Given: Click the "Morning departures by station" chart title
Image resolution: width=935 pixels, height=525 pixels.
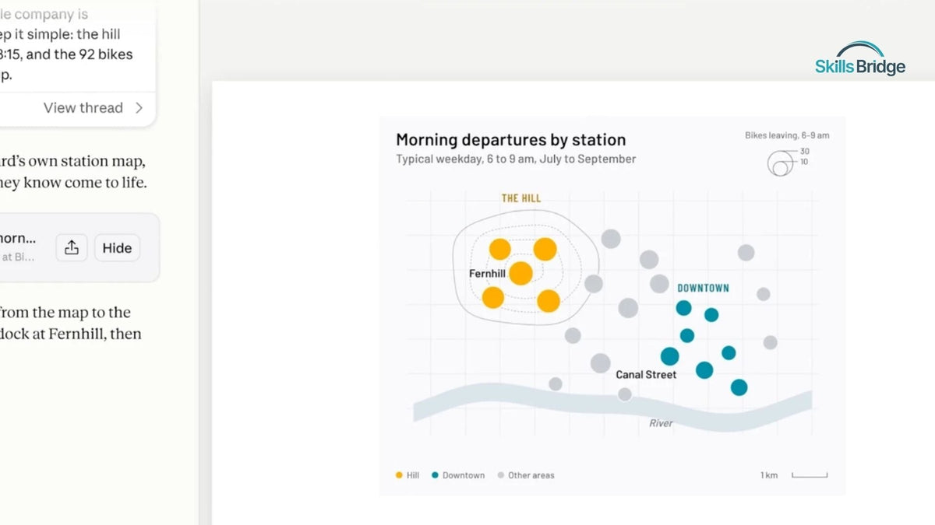Looking at the screenshot, I should pos(511,140).
